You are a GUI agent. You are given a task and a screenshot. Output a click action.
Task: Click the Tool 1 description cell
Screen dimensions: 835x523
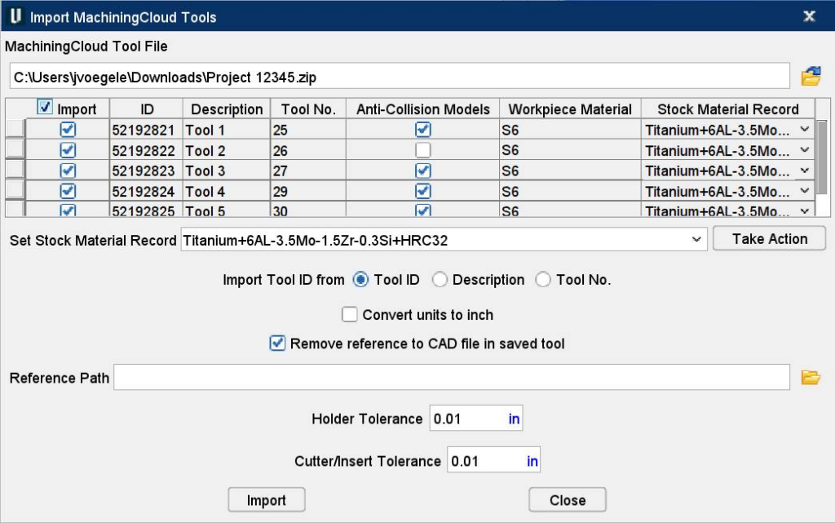click(227, 130)
